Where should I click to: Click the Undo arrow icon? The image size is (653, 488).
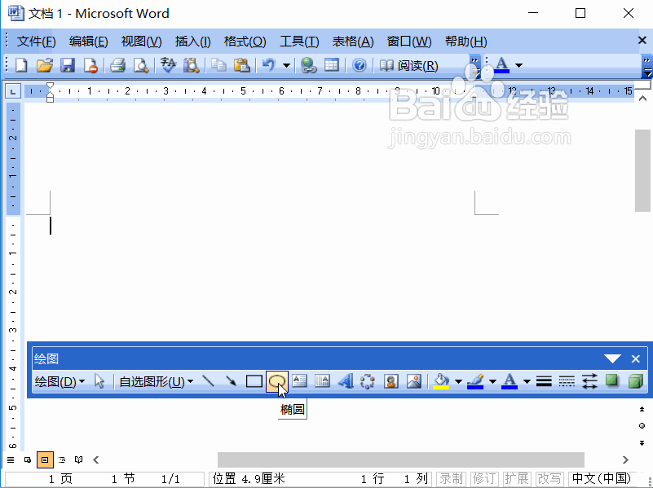pos(269,65)
